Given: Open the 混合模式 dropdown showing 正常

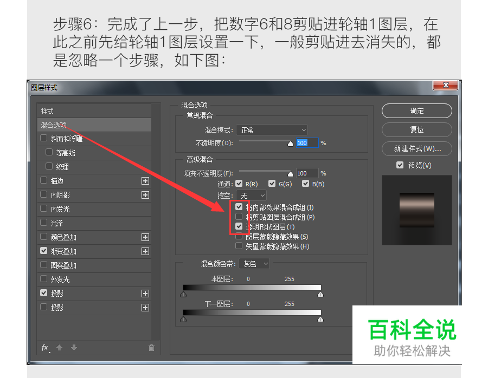Looking at the screenshot, I should click(272, 129).
